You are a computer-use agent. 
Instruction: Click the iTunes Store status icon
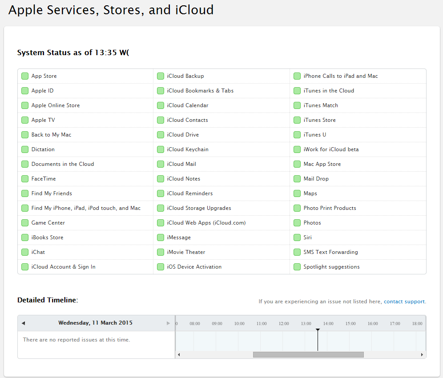coord(297,120)
